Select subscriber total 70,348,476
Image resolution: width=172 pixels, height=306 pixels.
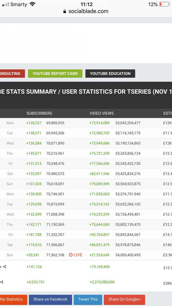coord(55,163)
